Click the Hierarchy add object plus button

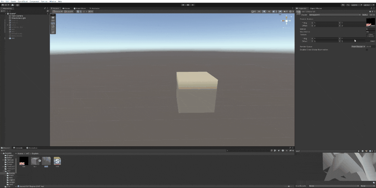click(x=2, y=11)
